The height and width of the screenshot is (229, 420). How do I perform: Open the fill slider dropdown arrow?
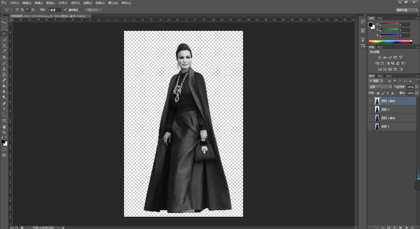click(x=416, y=93)
